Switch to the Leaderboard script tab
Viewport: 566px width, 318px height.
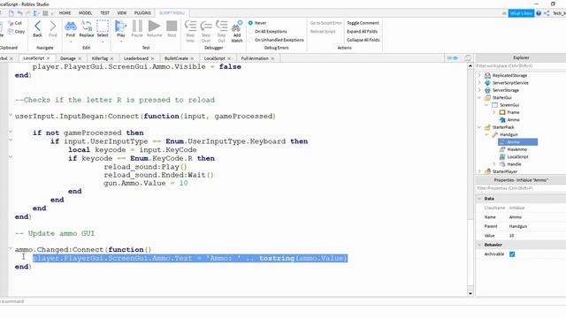pyautogui.click(x=136, y=58)
